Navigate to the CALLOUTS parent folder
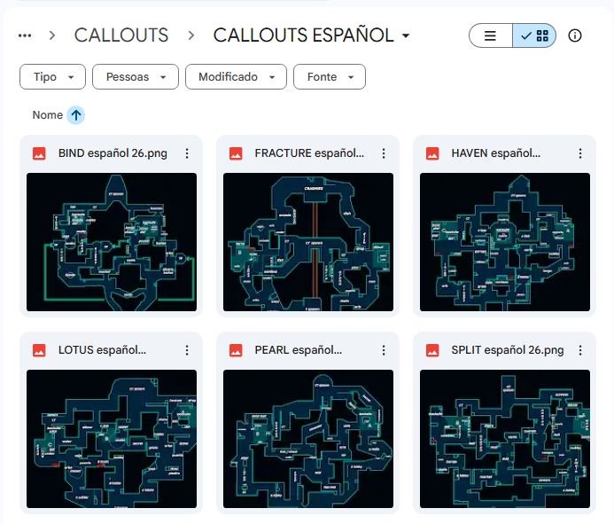The image size is (614, 524). (121, 35)
